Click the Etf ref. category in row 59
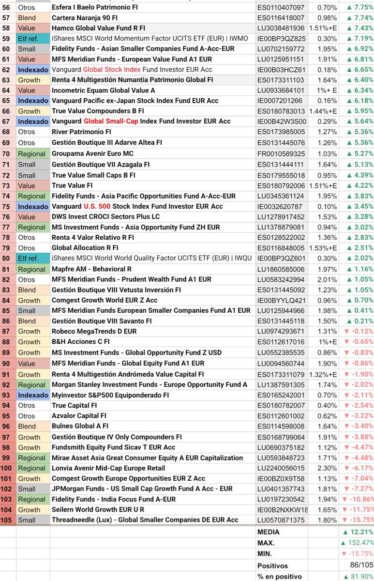Screen dimensions: 374x581 click(x=33, y=38)
